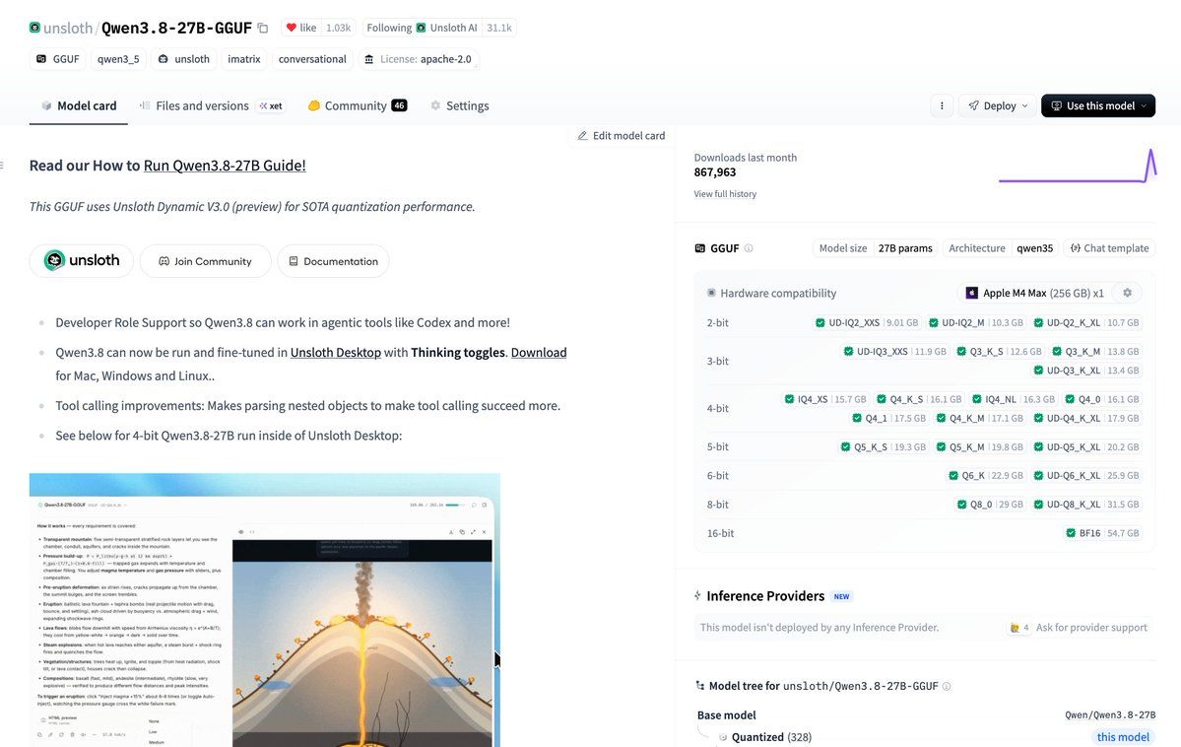Click the Join Community button

coord(205,261)
